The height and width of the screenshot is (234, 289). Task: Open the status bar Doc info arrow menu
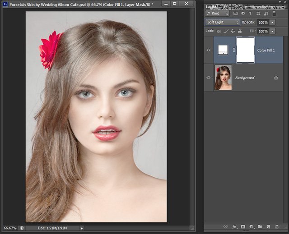click(82, 229)
